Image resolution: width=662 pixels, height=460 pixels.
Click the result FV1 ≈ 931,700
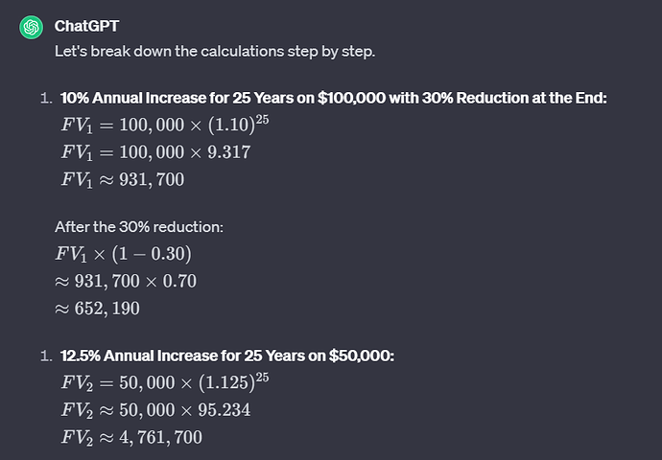[x=123, y=178]
